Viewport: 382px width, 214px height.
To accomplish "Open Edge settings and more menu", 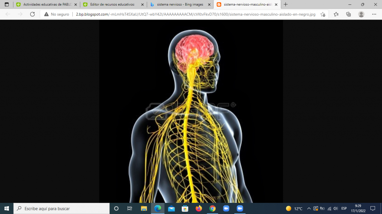I will 374,14.
